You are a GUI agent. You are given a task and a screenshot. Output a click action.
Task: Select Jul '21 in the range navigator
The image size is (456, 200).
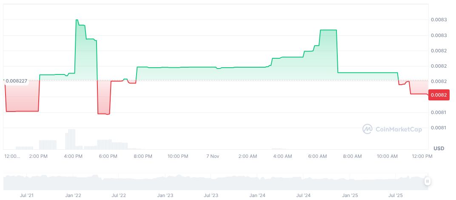27,195
